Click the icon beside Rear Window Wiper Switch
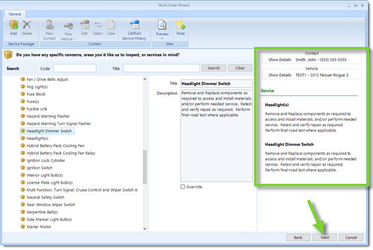 [x=23, y=204]
